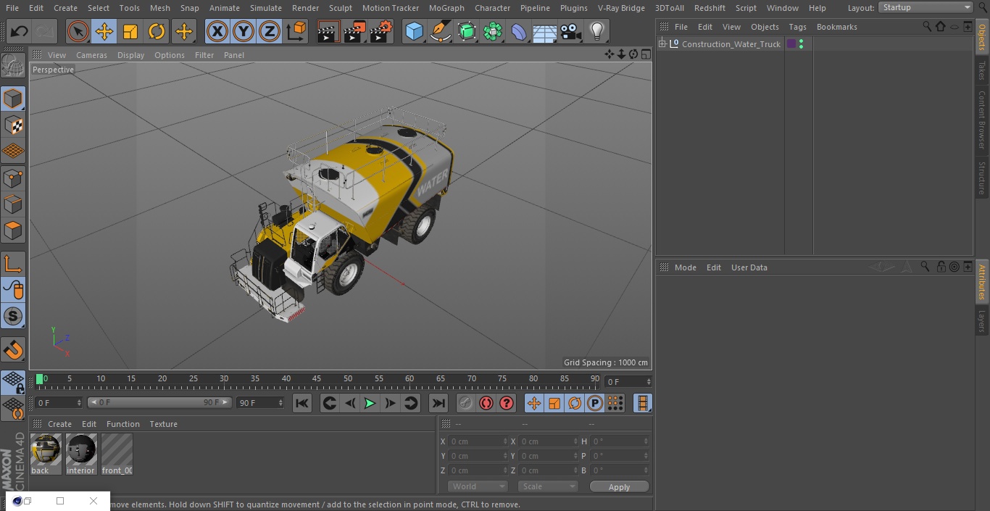Click the timeline frame 45 marker
Image resolution: width=990 pixels, height=511 pixels.
coord(317,379)
